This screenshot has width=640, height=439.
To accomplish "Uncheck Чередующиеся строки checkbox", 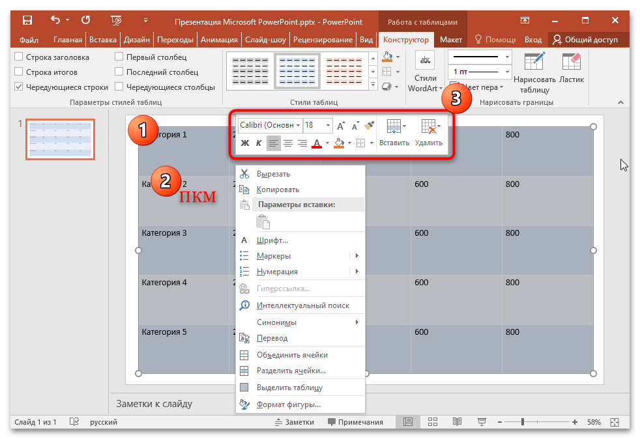I will click(19, 87).
